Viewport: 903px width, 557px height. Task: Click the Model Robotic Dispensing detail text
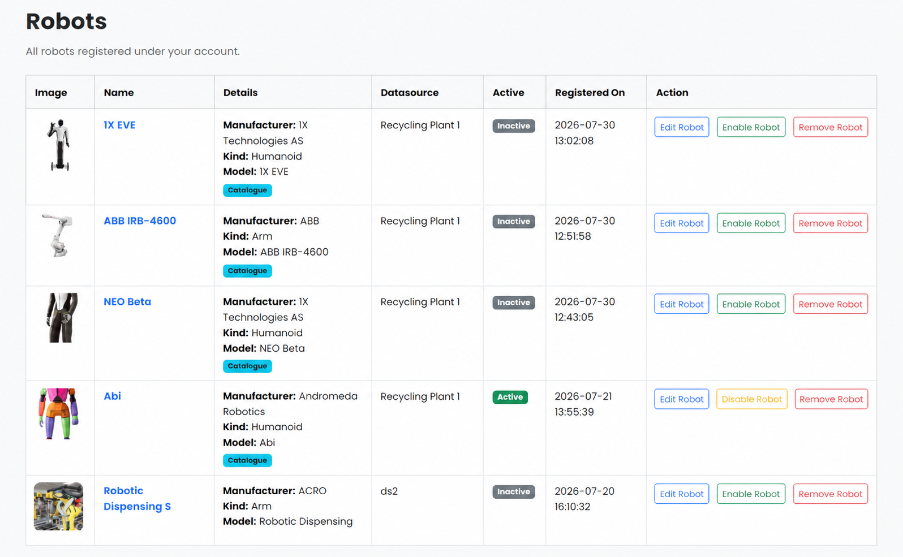(287, 521)
